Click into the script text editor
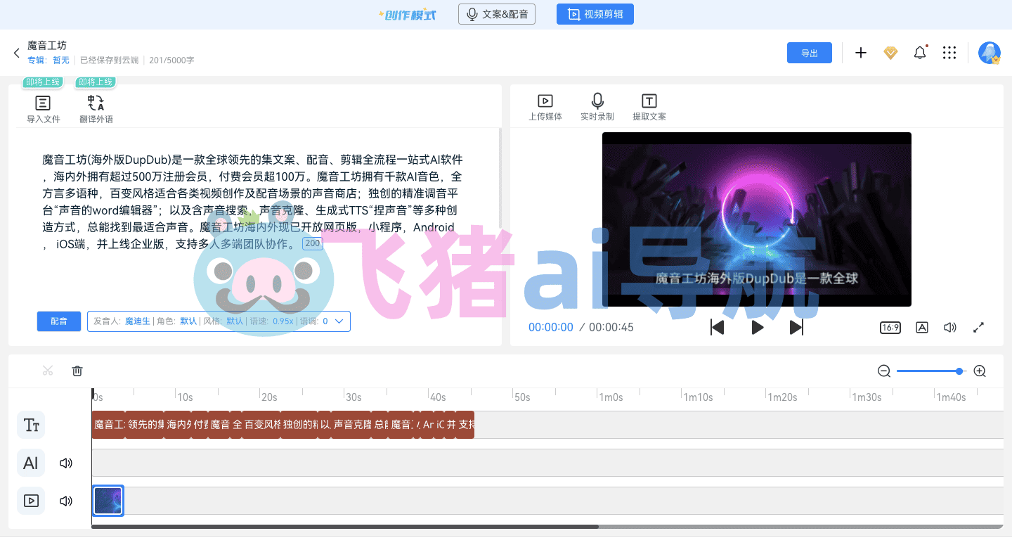This screenshot has width=1012, height=538. [253, 202]
